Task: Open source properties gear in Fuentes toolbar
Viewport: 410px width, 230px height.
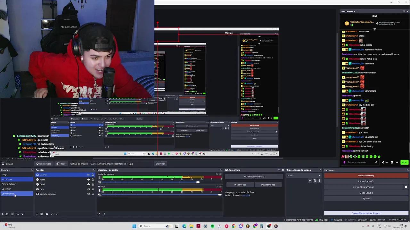Action: (47, 214)
